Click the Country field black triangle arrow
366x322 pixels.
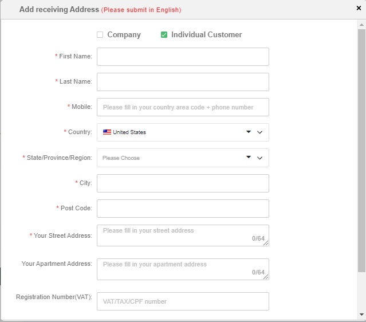pos(249,132)
